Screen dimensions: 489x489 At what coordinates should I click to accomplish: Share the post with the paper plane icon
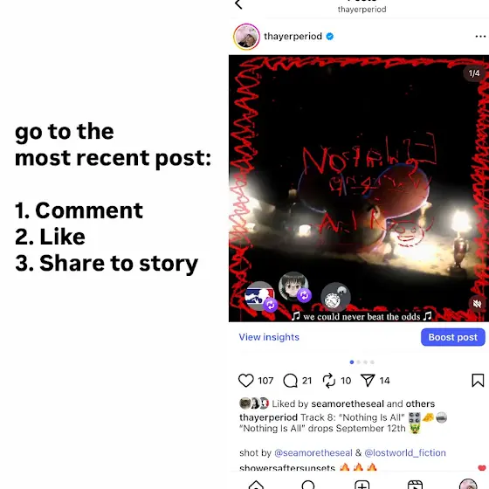[368, 380]
